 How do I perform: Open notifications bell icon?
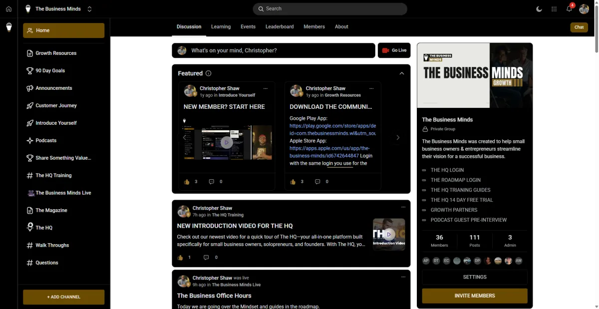569,9
